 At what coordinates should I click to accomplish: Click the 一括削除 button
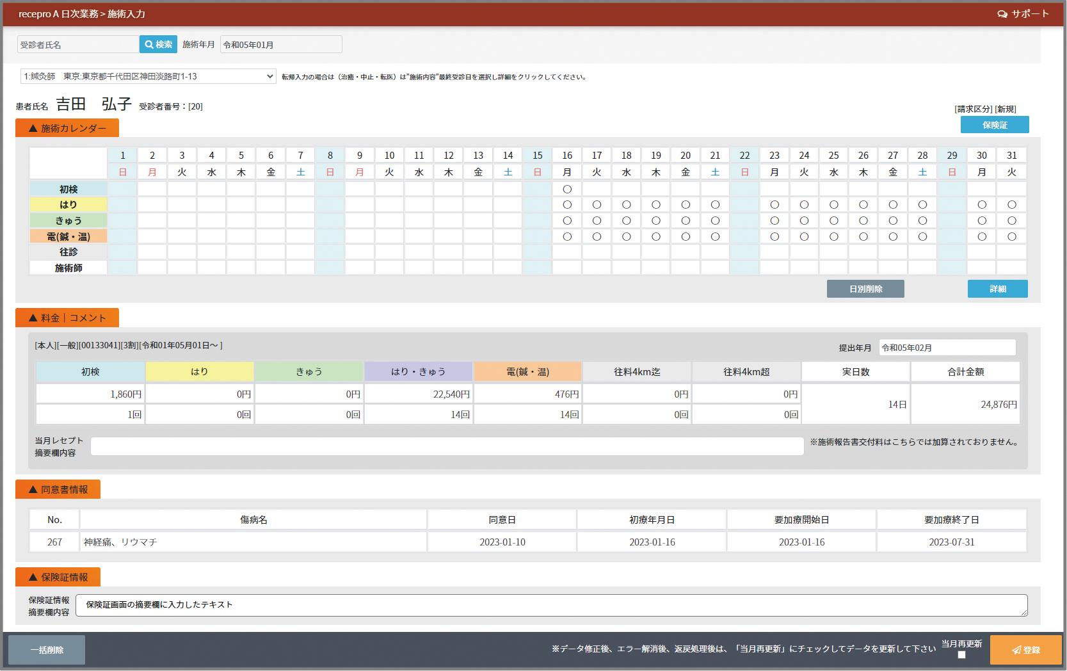(47, 650)
